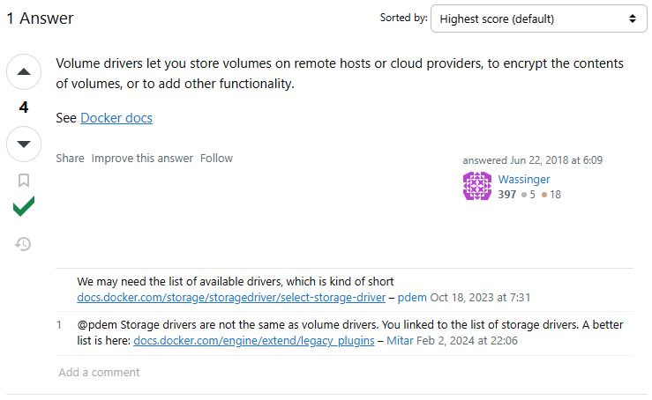This screenshot has width=652, height=400.
Task: Open the Sorted by dropdown
Action: [538, 19]
